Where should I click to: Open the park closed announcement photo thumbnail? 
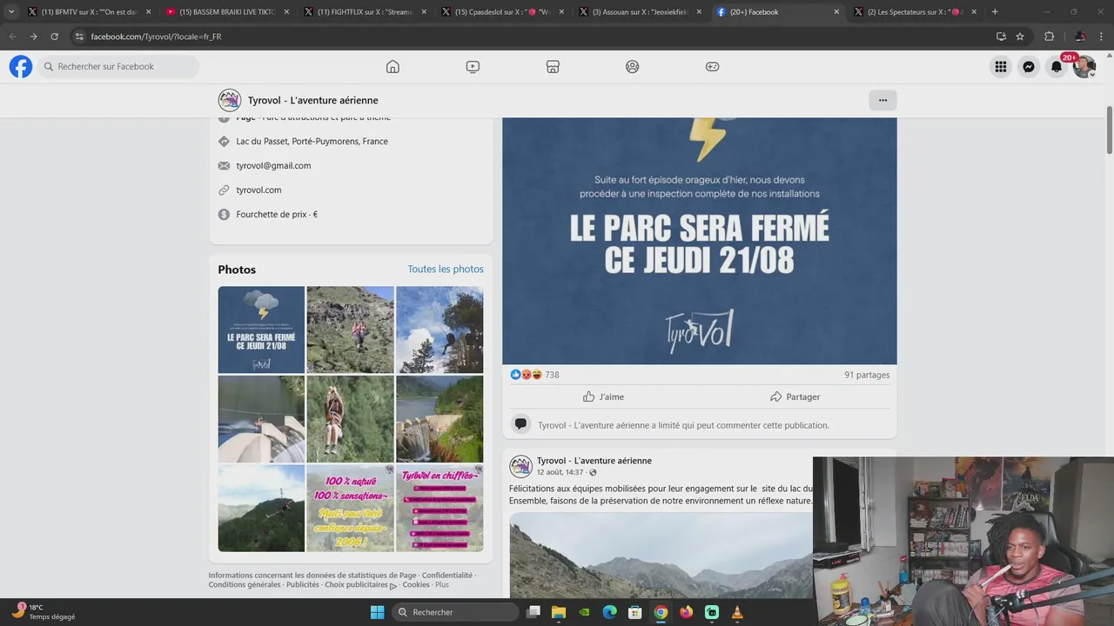click(x=261, y=330)
